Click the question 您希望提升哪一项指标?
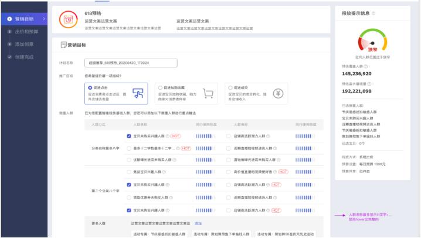 click(x=103, y=76)
